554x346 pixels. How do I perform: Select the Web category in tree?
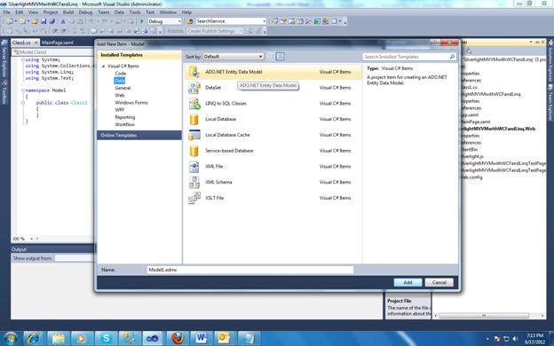(x=120, y=95)
